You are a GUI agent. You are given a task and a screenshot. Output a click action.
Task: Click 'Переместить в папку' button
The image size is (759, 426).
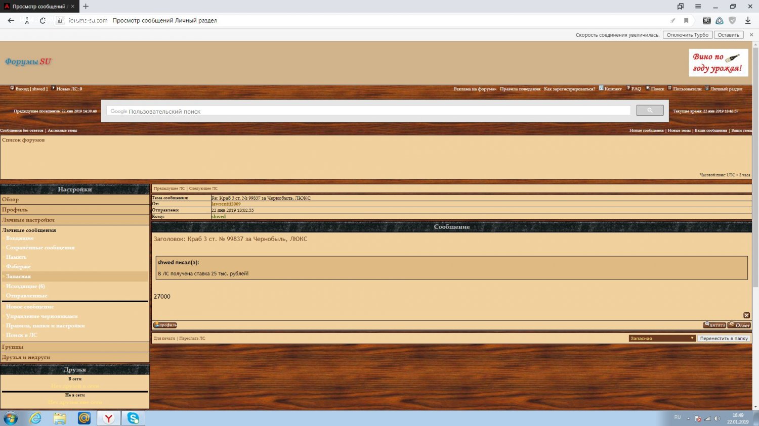[724, 339]
